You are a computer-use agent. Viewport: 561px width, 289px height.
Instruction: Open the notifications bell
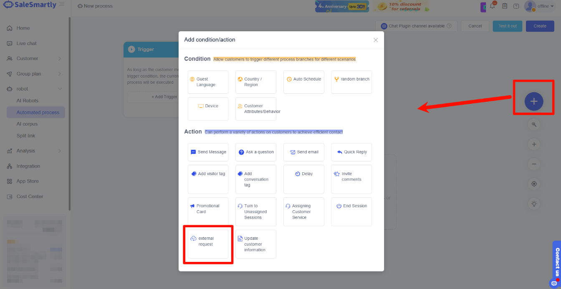493,6
